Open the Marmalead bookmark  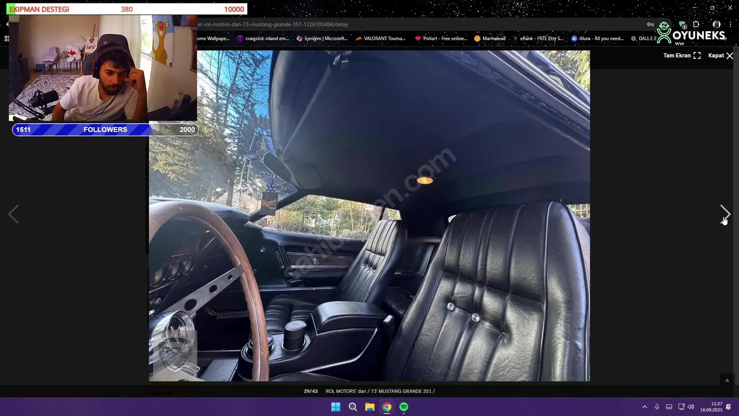[490, 39]
